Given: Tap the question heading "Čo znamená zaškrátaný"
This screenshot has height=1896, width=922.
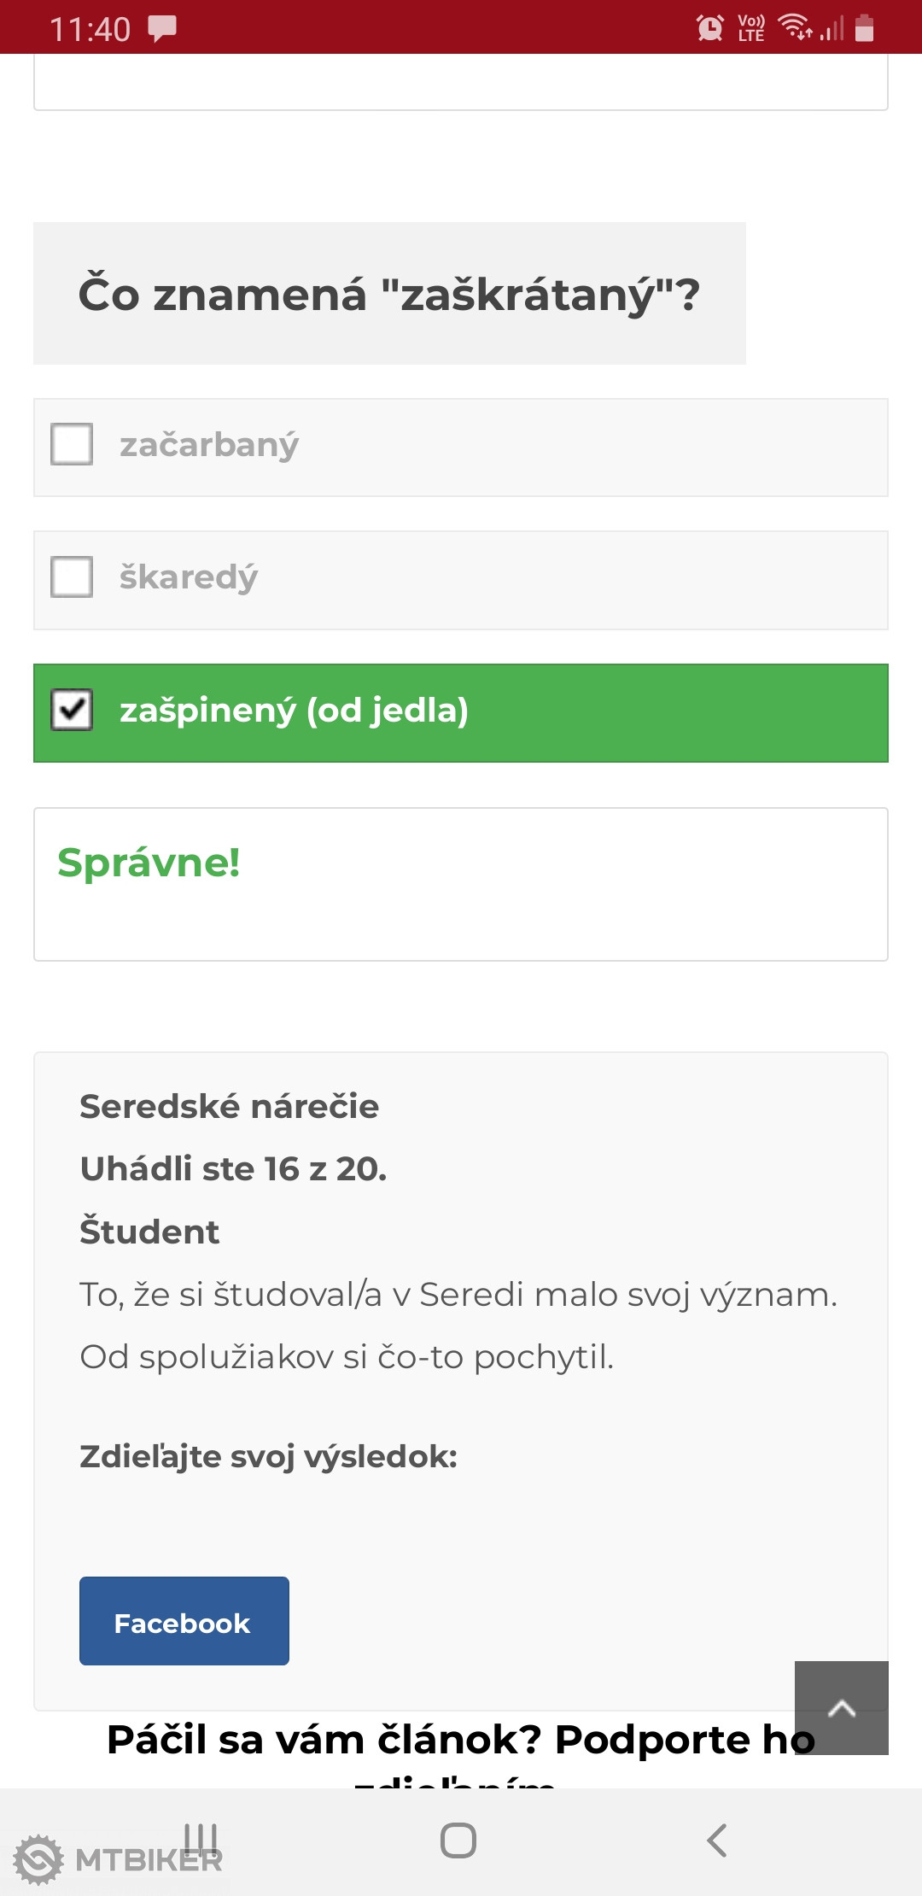Looking at the screenshot, I should [x=389, y=294].
